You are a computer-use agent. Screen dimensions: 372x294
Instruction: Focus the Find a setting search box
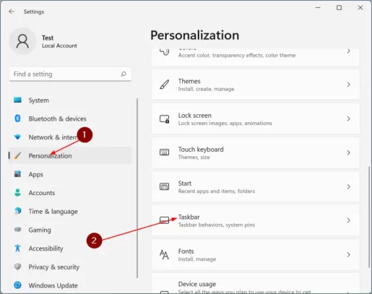[70, 74]
